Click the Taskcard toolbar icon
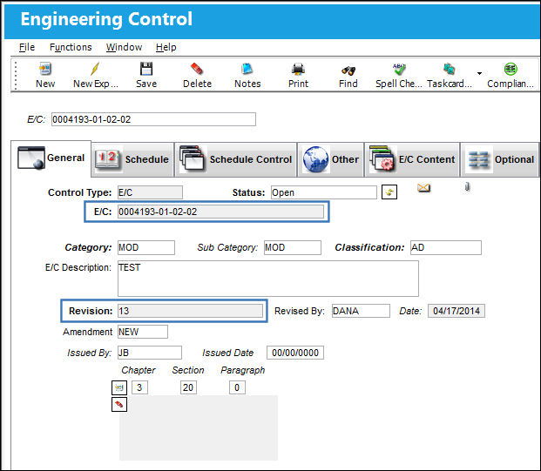The height and width of the screenshot is (471, 541). [x=450, y=70]
